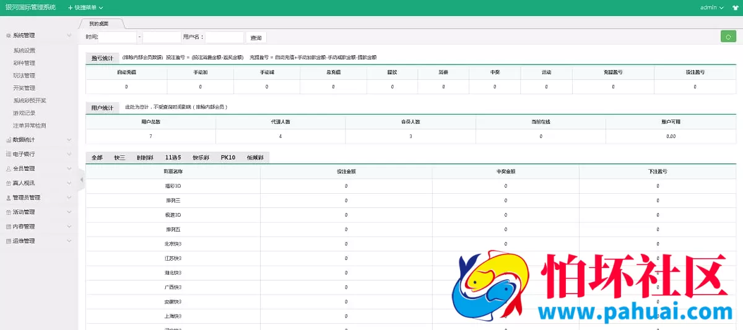The image size is (743, 330).
Task: Click the 会员管理 user icon in sidebar
Action: [8, 168]
